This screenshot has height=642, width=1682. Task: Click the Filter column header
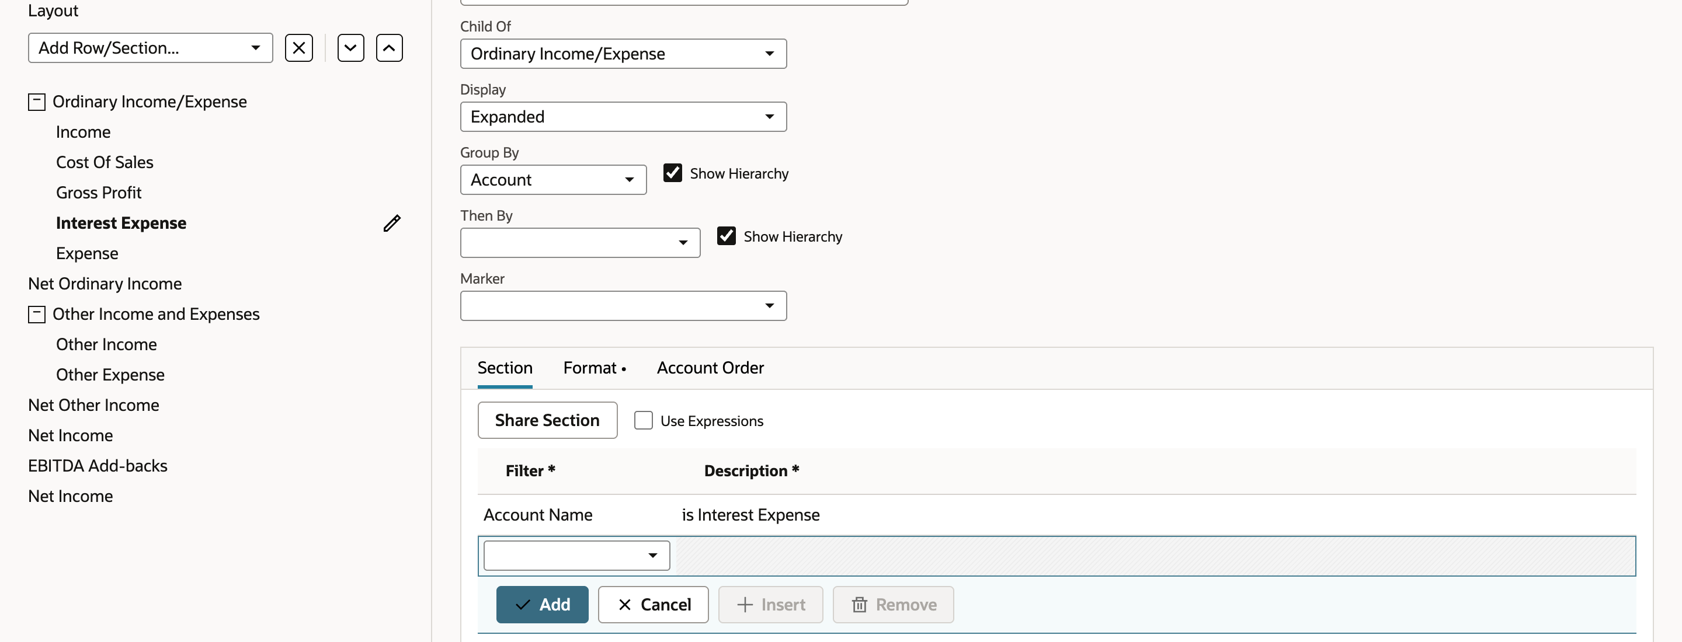530,470
